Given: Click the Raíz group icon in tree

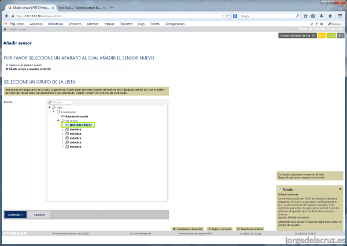Looking at the screenshot, I should 54,108.
